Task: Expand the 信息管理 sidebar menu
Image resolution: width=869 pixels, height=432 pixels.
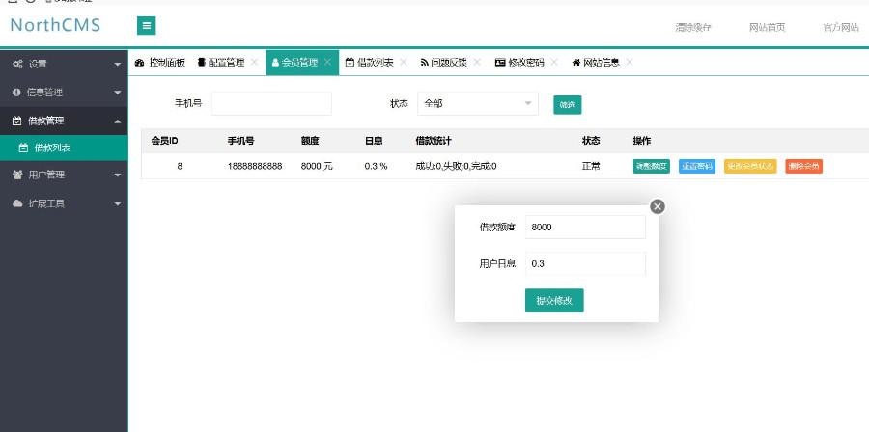Action: point(64,92)
